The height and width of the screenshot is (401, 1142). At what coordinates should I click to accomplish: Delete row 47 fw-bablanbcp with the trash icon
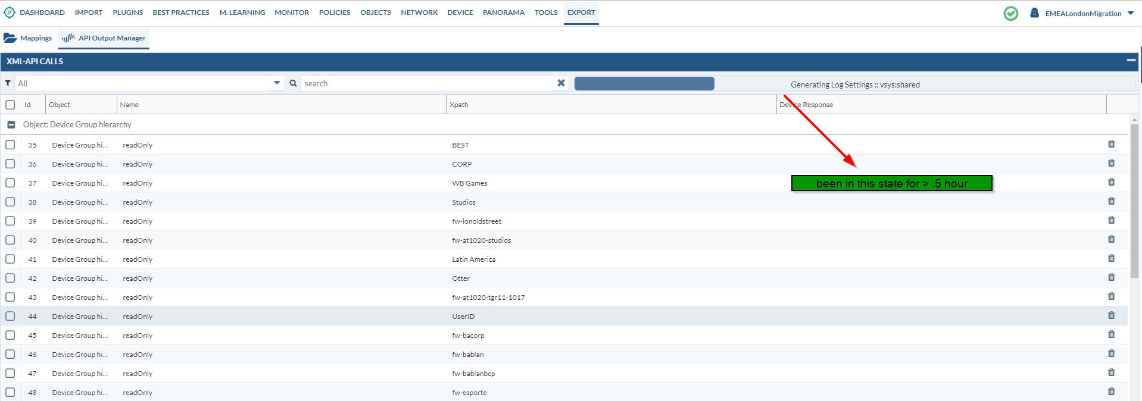tap(1111, 372)
